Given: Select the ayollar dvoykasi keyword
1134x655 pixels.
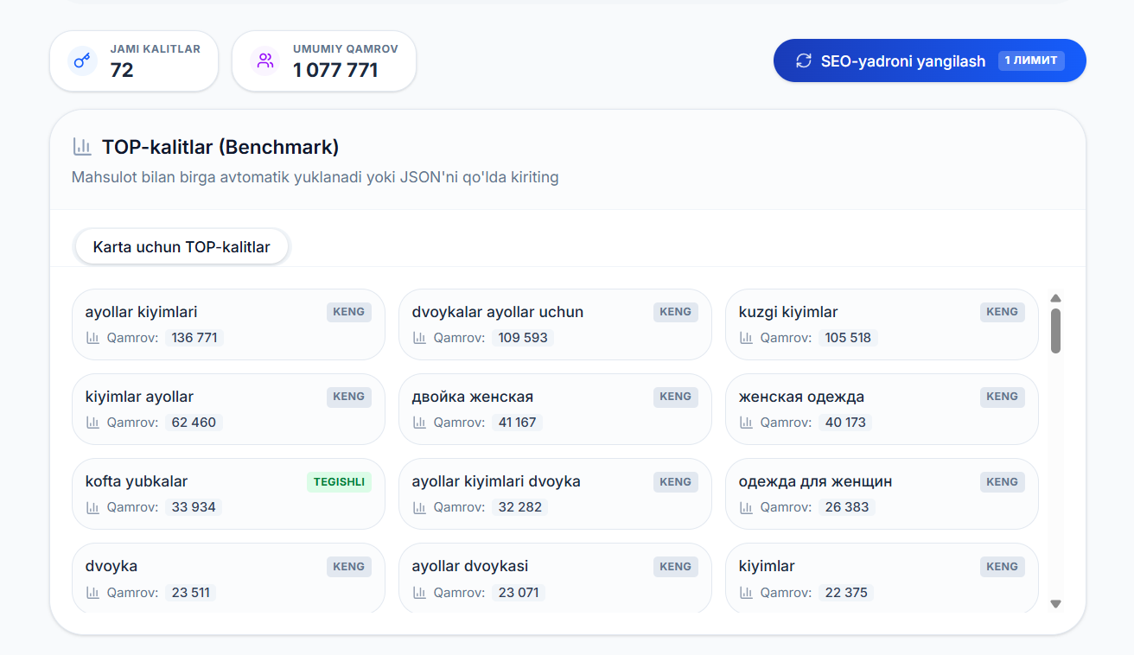Looking at the screenshot, I should click(555, 578).
